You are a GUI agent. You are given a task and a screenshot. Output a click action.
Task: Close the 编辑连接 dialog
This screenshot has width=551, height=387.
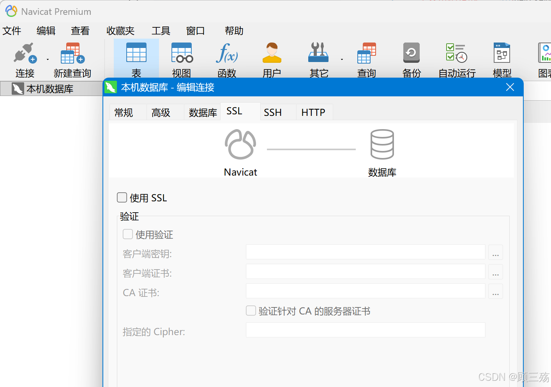point(510,87)
